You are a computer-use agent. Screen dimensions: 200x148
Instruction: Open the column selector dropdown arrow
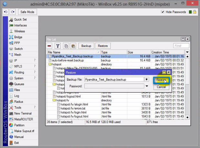[187, 52]
